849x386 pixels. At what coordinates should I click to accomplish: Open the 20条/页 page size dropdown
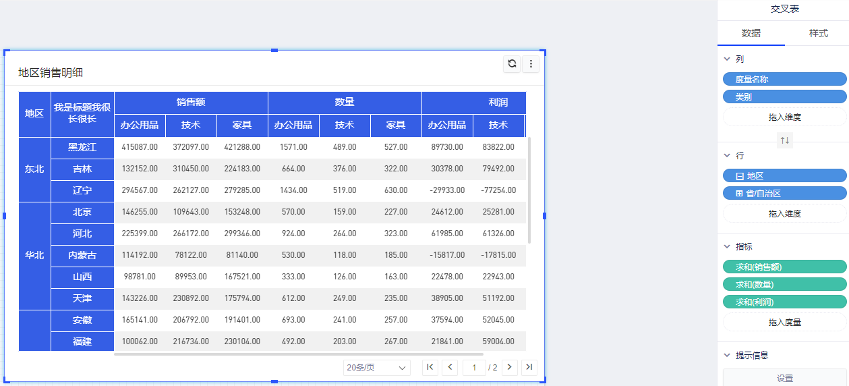tap(377, 368)
